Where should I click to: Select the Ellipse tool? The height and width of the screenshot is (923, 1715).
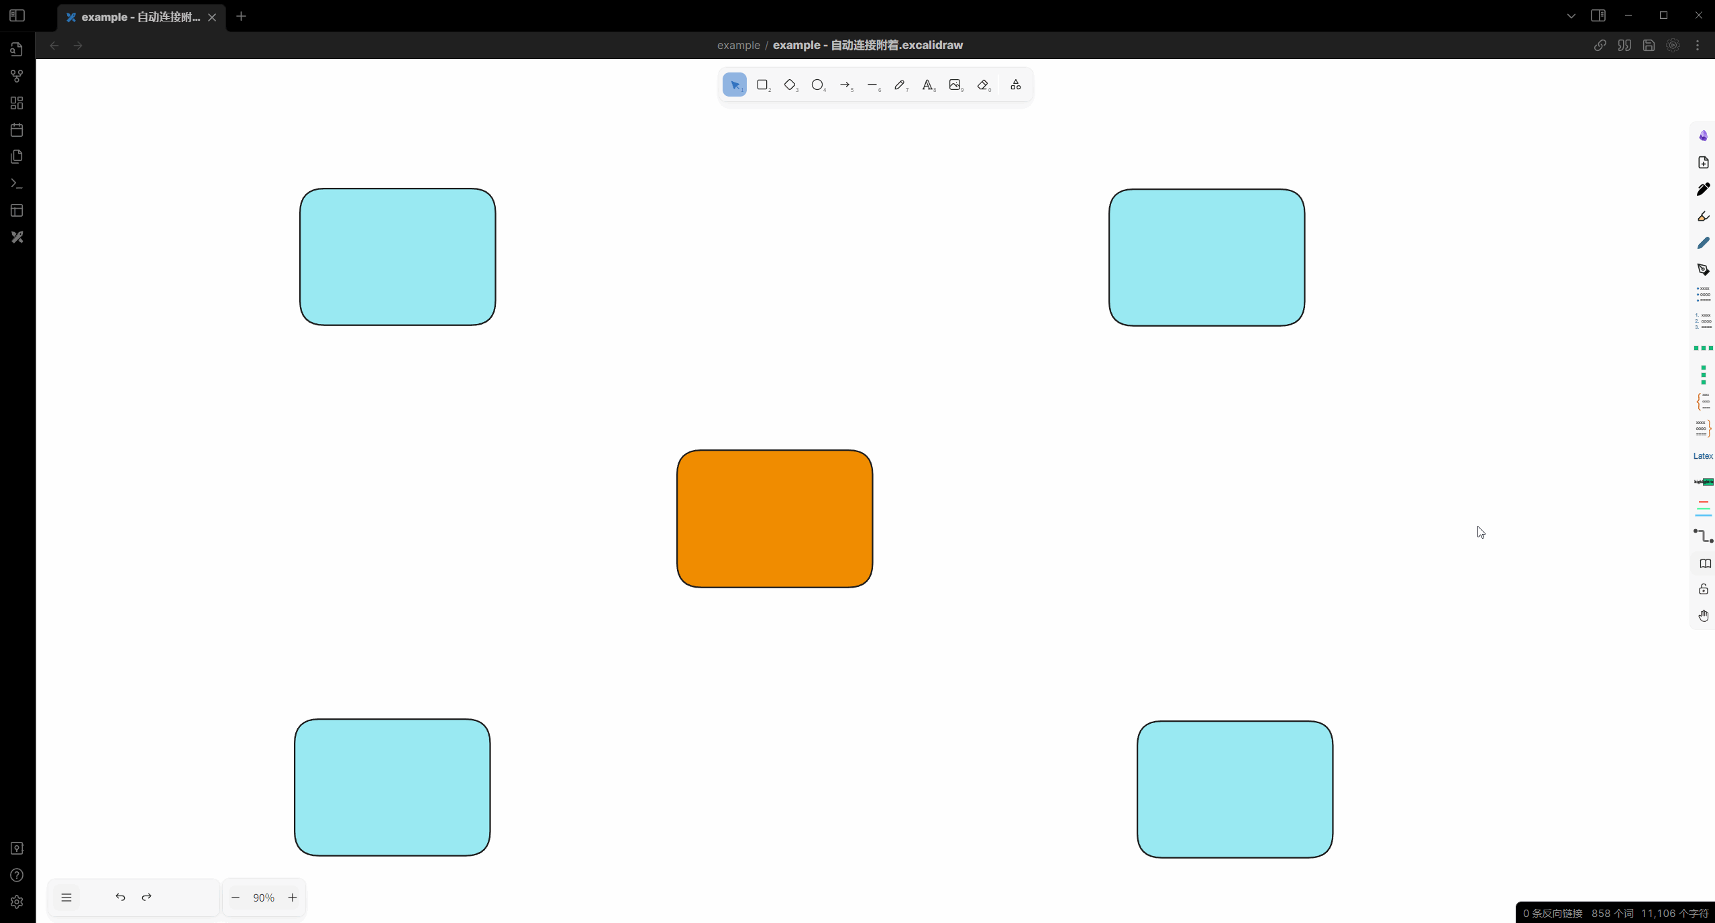pos(817,85)
